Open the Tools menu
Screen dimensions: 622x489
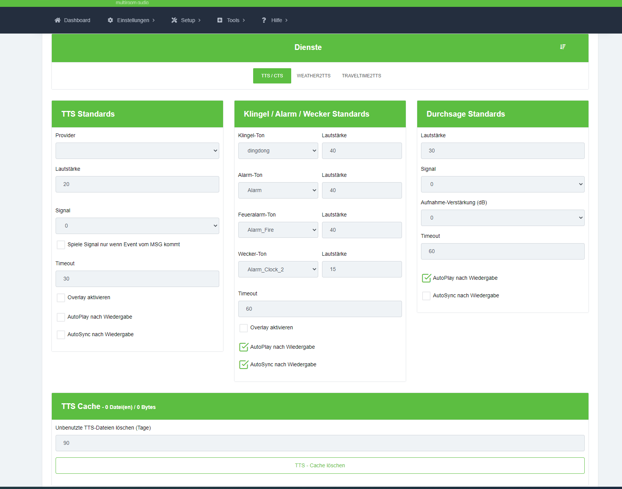click(x=231, y=20)
